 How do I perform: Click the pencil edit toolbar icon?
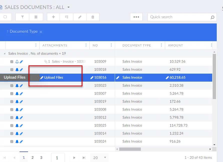pyautogui.click(x=80, y=17)
